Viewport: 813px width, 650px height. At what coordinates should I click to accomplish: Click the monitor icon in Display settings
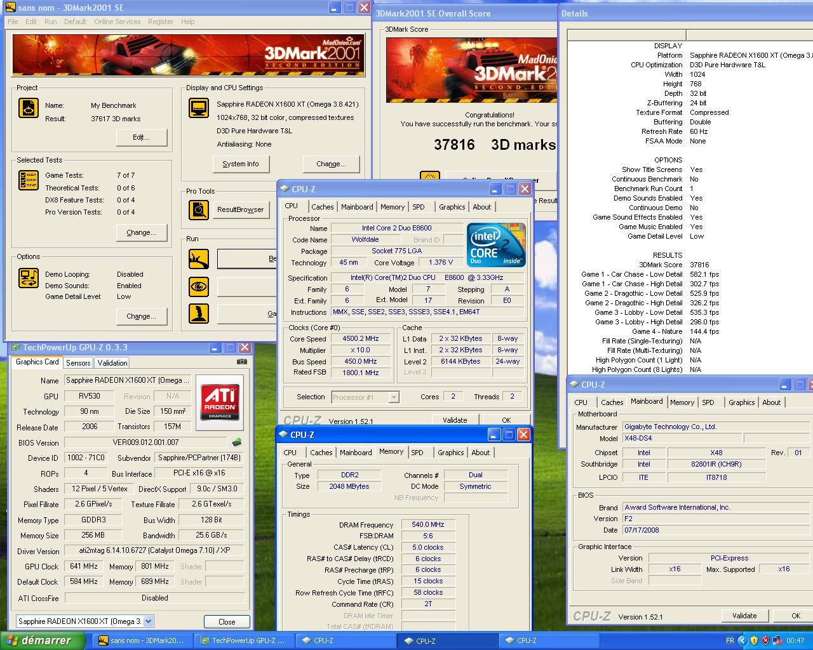pyautogui.click(x=199, y=108)
